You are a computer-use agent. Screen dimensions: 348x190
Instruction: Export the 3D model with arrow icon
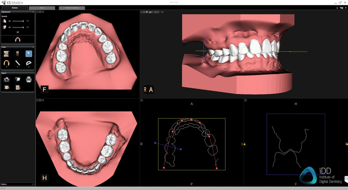[x=6, y=87]
